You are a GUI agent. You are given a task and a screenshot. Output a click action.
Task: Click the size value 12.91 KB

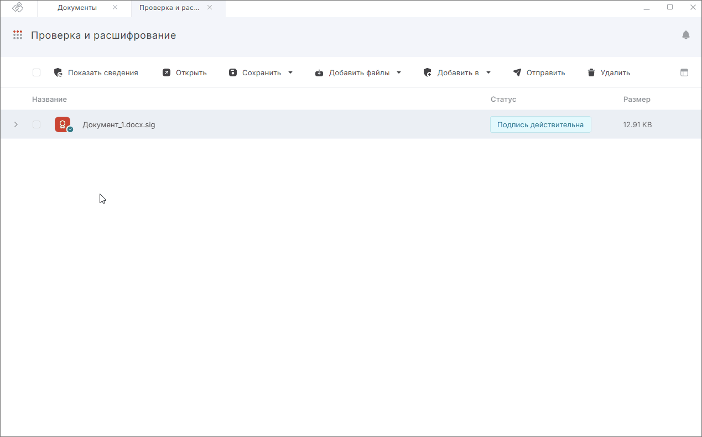(x=637, y=124)
